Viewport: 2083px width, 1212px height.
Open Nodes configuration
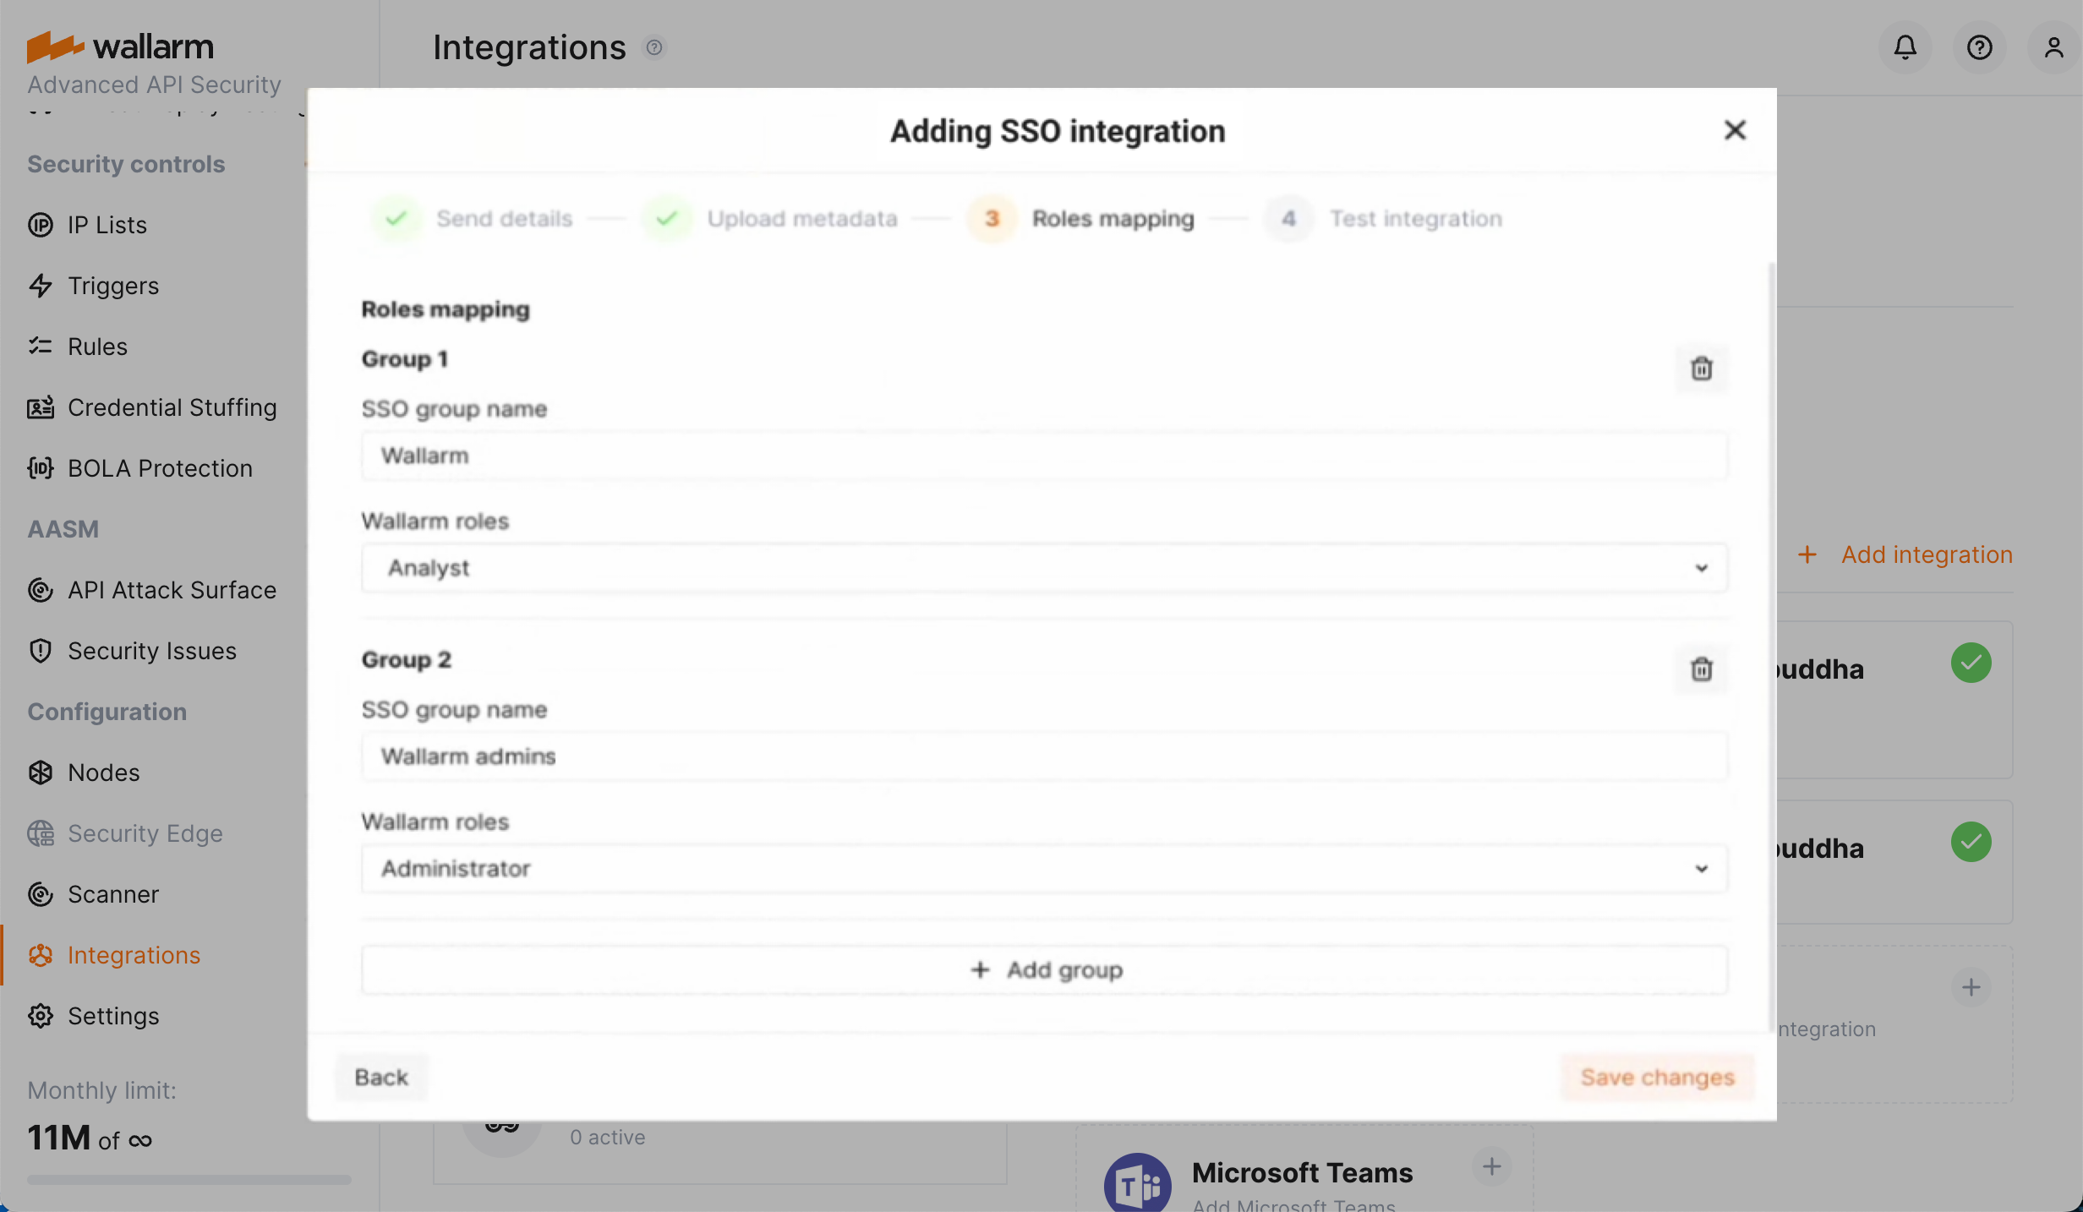(x=103, y=772)
